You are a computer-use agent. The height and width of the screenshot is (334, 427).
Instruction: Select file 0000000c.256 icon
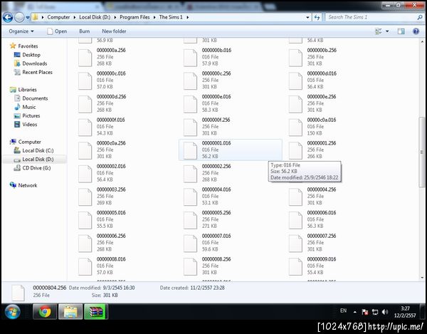tap(190, 81)
